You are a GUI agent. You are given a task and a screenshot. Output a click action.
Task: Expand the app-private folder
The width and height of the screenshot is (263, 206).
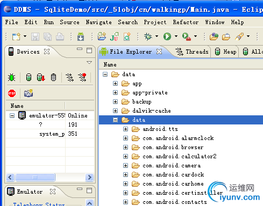coord(116,93)
